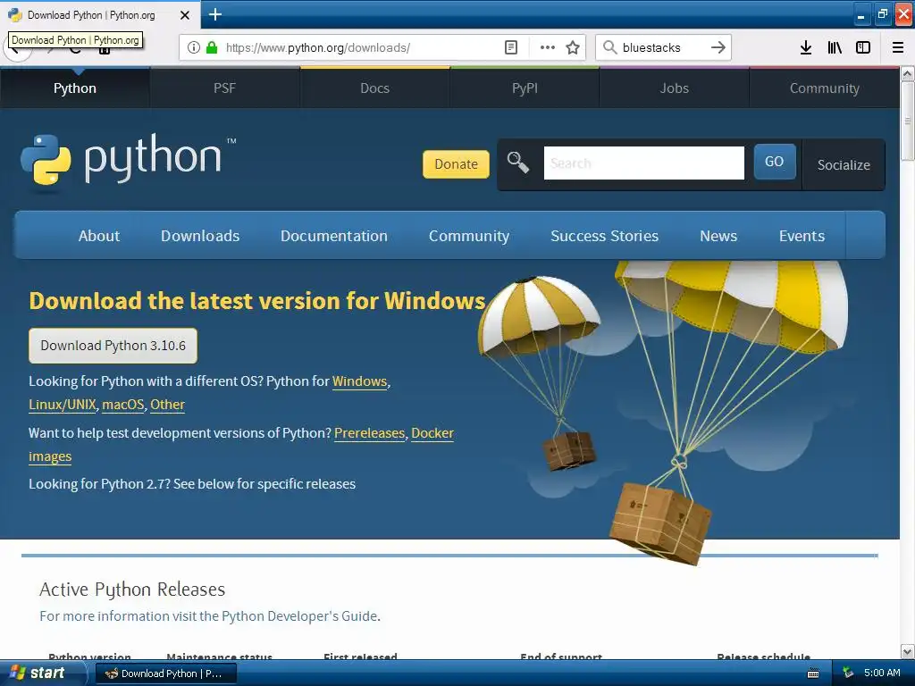Open the Firefox downloads arrow icon
Screen dimensions: 915x686
(805, 47)
